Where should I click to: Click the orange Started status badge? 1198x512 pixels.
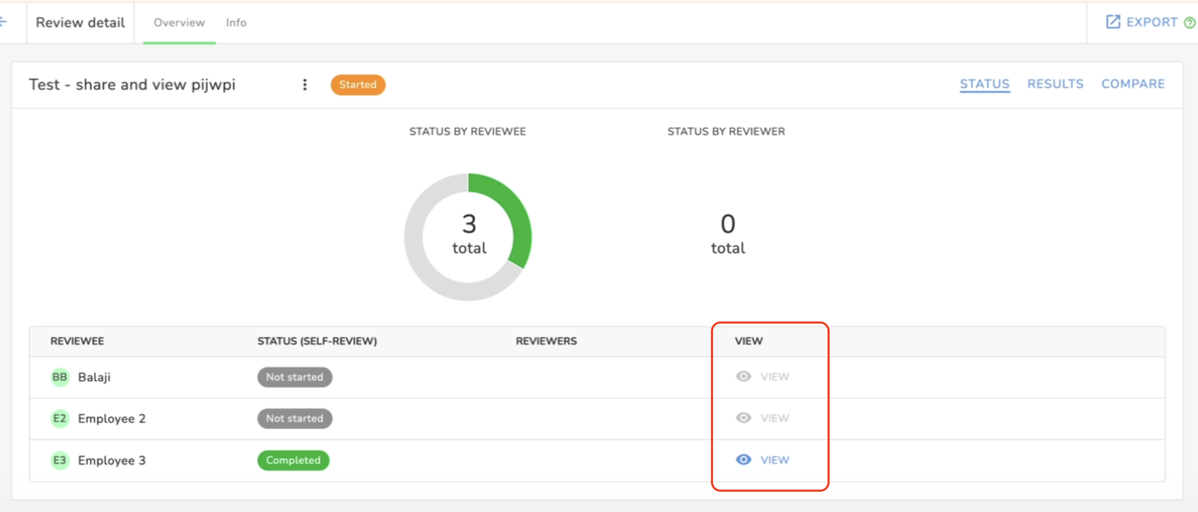pos(358,84)
